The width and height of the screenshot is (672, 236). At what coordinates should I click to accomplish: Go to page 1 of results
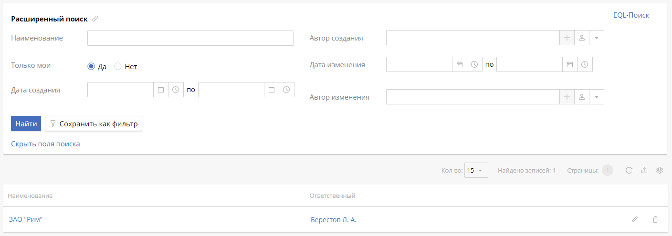[608, 170]
